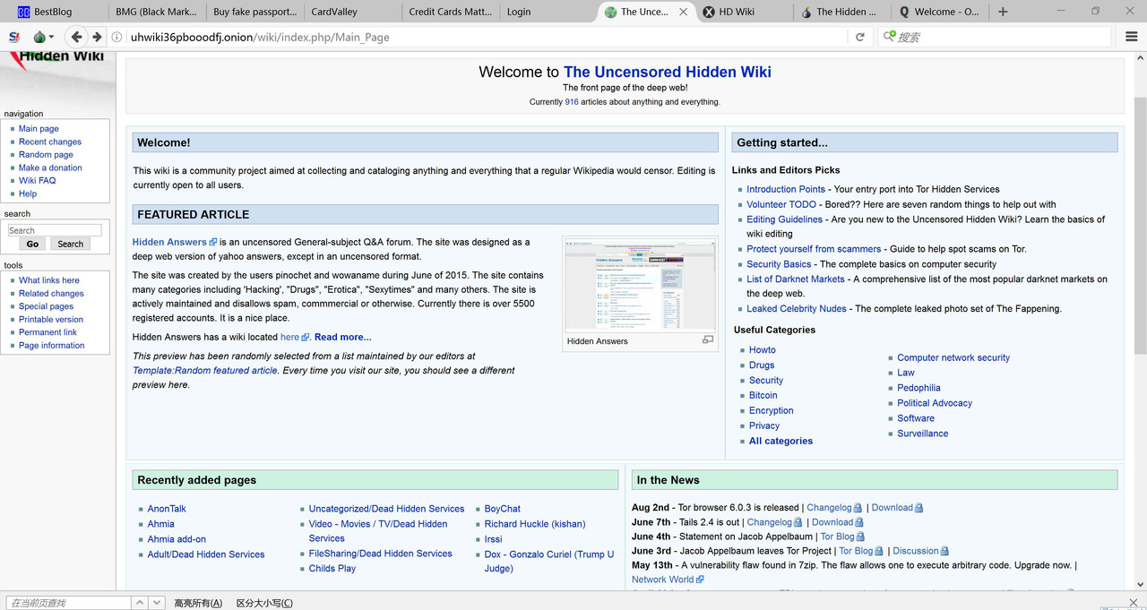
Task: Open Editing Guidelines link
Action: tap(784, 219)
